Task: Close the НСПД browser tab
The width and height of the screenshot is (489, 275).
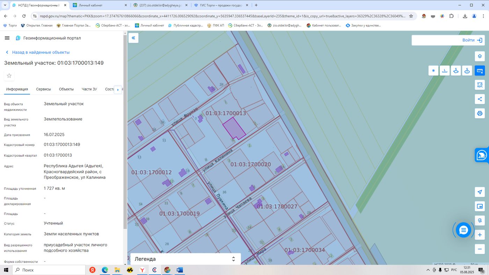Action: (65, 5)
